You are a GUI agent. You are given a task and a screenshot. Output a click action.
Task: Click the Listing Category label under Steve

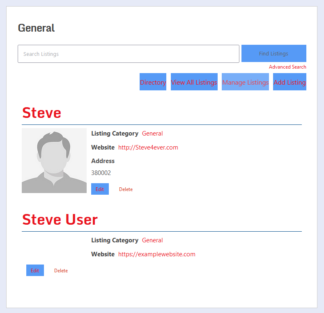[x=115, y=133]
